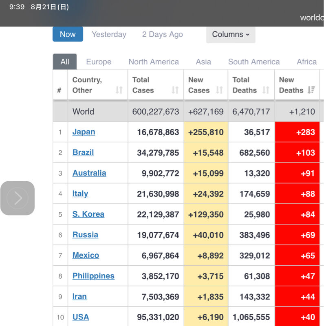Viewport: 324px width, 326px height.
Task: Switch to the Yesterday view
Action: 109,34
